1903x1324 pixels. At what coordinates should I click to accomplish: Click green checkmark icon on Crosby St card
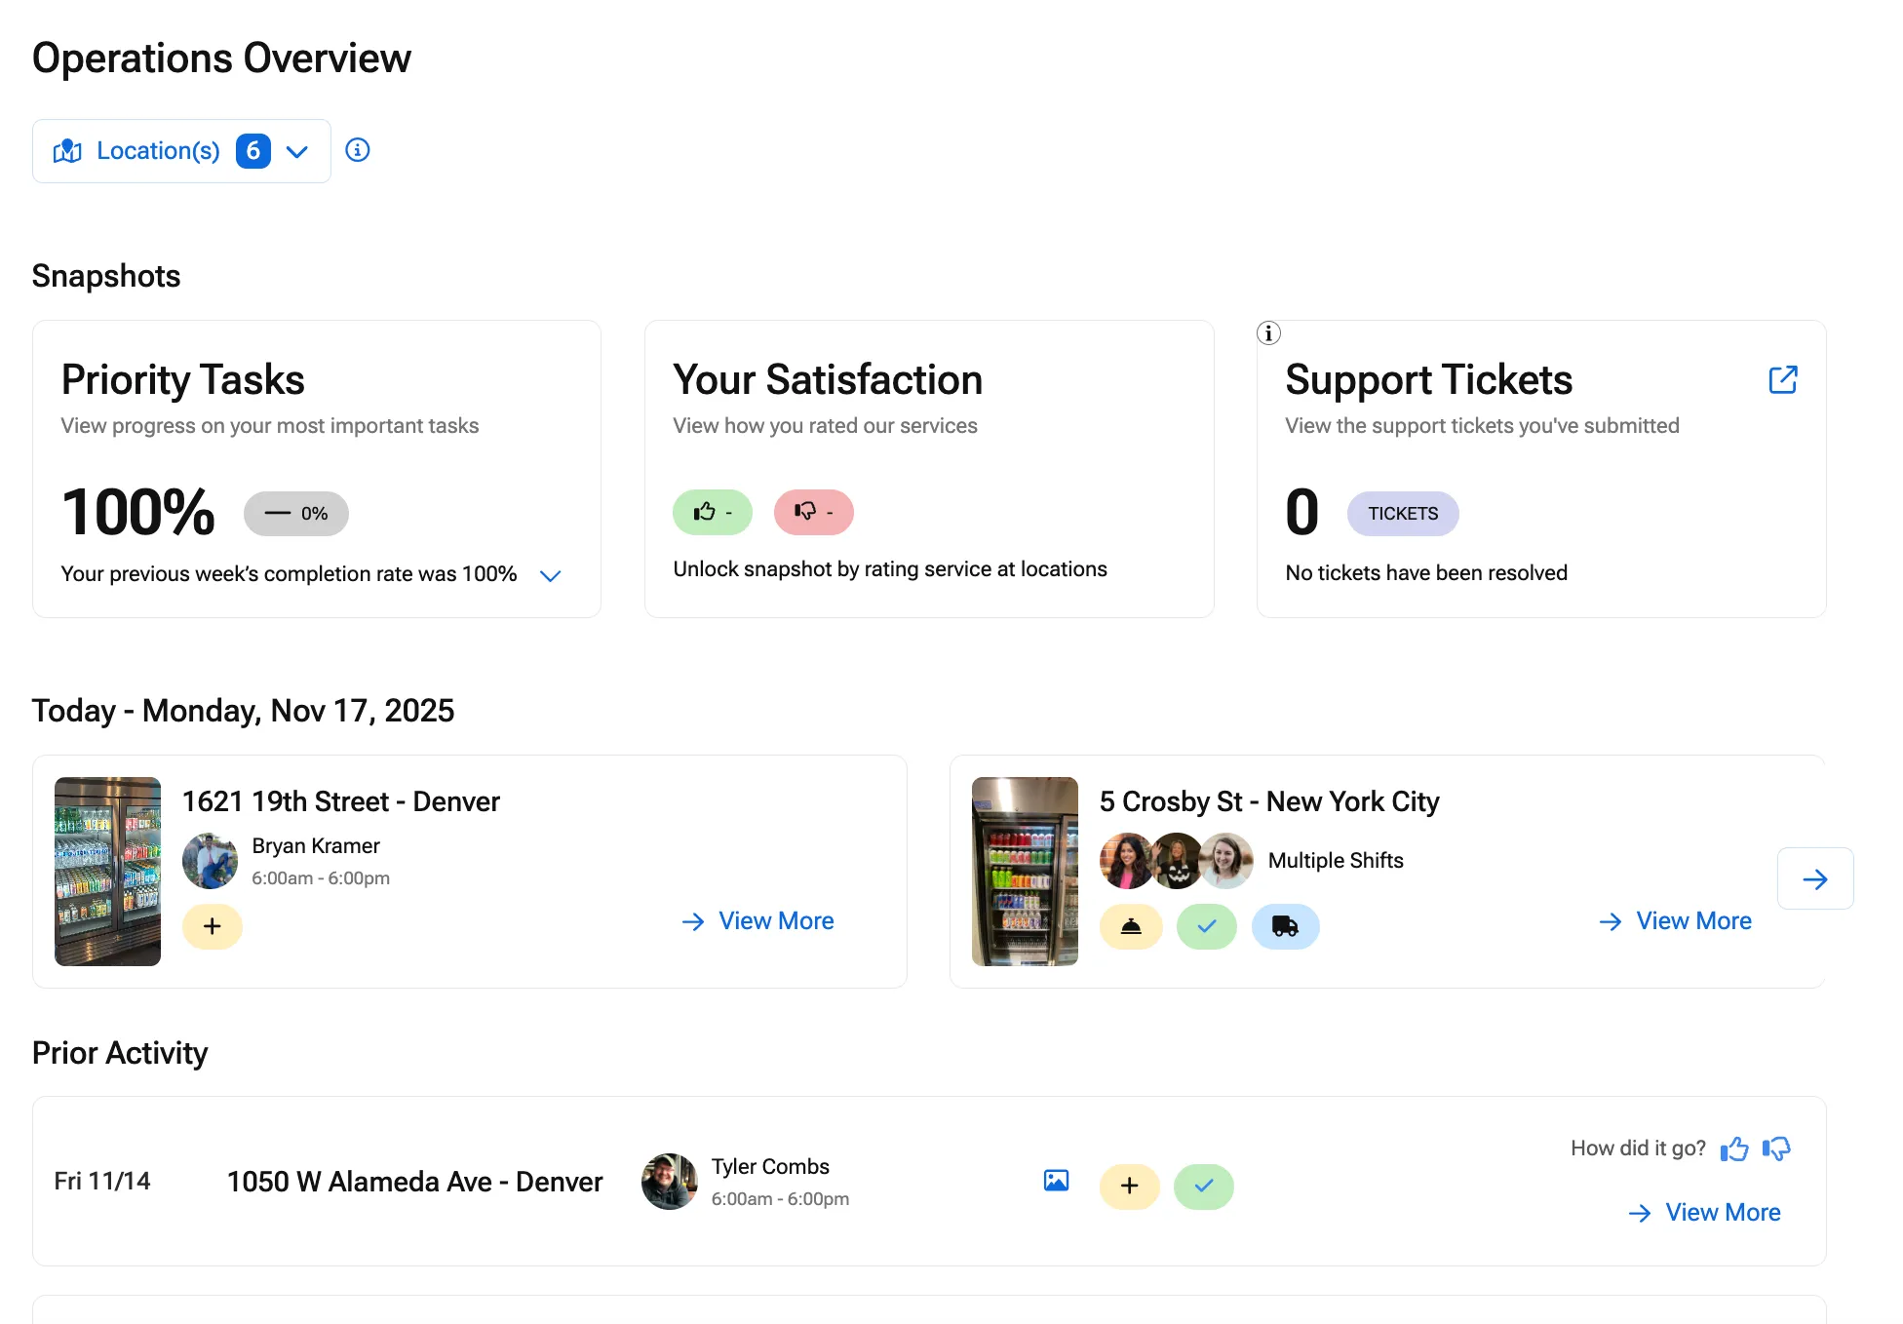(1206, 926)
